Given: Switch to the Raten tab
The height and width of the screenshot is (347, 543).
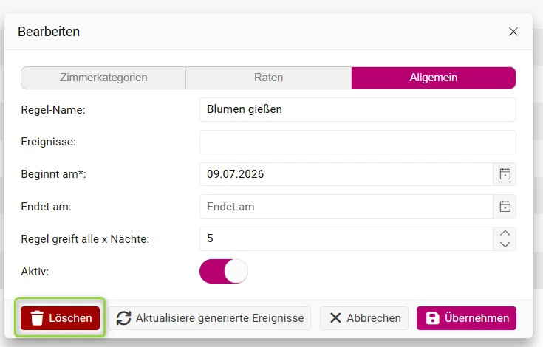Looking at the screenshot, I should [269, 78].
